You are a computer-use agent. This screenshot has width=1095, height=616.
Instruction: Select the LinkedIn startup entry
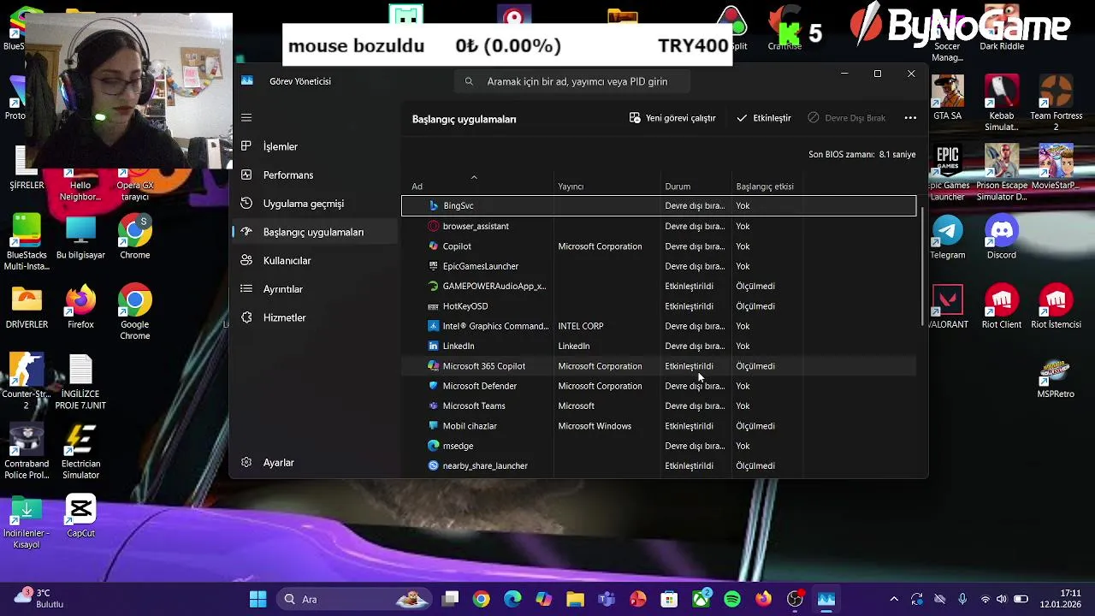(x=659, y=346)
